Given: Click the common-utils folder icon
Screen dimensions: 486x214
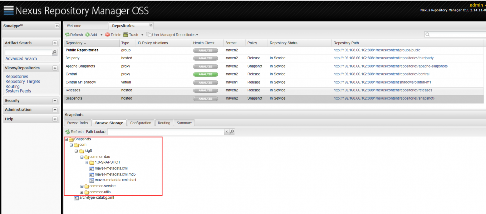Looking at the screenshot, I should (x=87, y=192).
